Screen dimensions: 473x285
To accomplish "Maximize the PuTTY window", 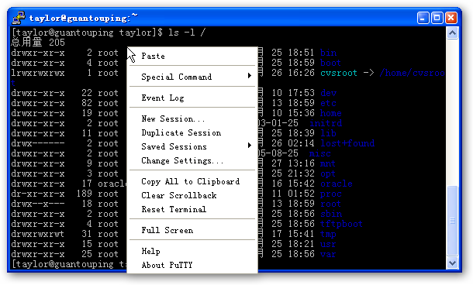I will (437, 18).
